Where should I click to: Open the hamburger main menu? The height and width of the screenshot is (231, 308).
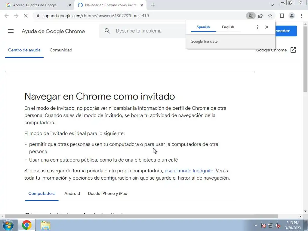pyautogui.click(x=11, y=31)
